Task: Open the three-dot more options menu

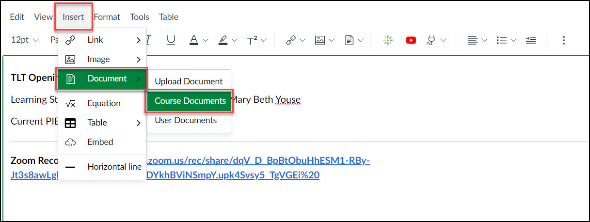Action: [563, 40]
